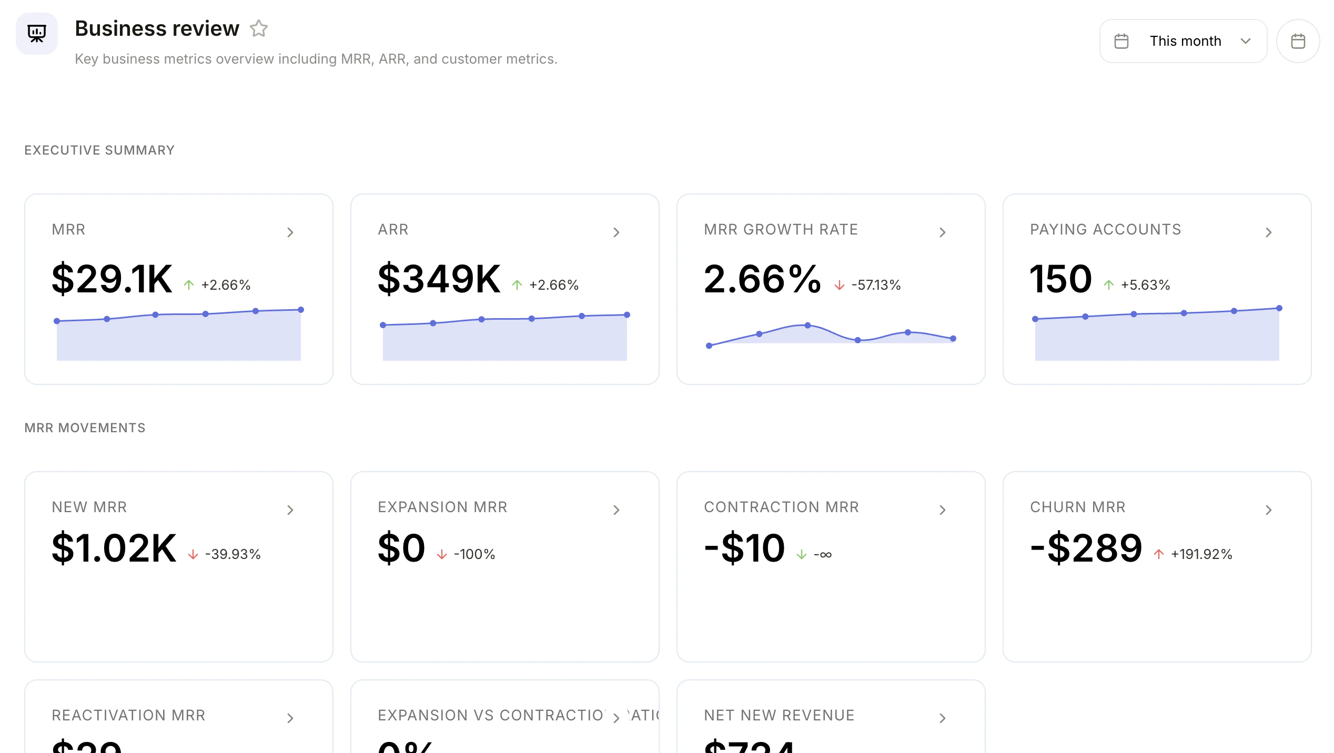Click the calendar icon inside the date selector
Viewport: 1334px width, 753px height.
click(x=1121, y=40)
